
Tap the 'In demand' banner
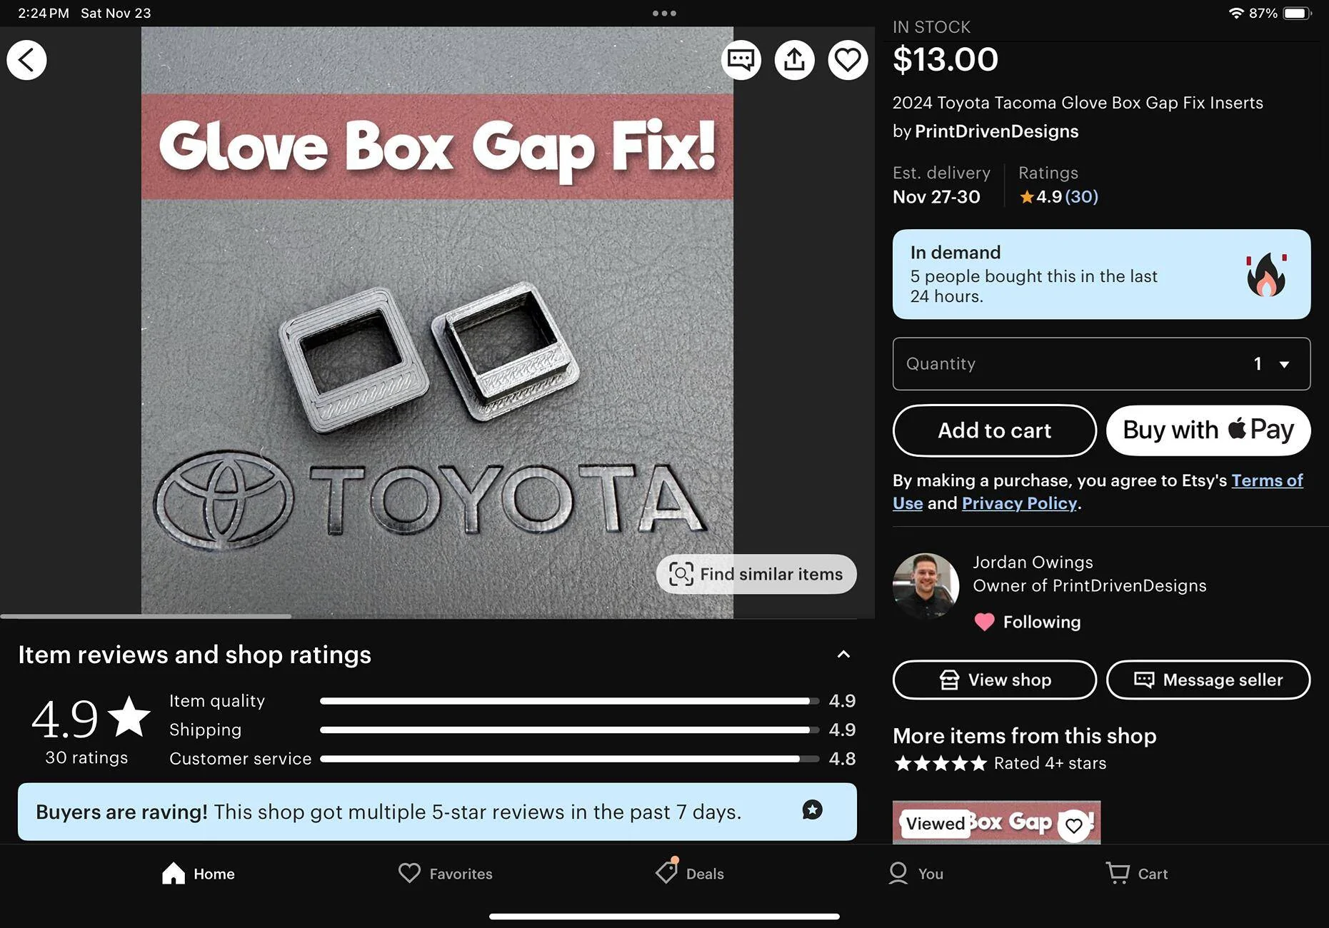tap(1101, 274)
